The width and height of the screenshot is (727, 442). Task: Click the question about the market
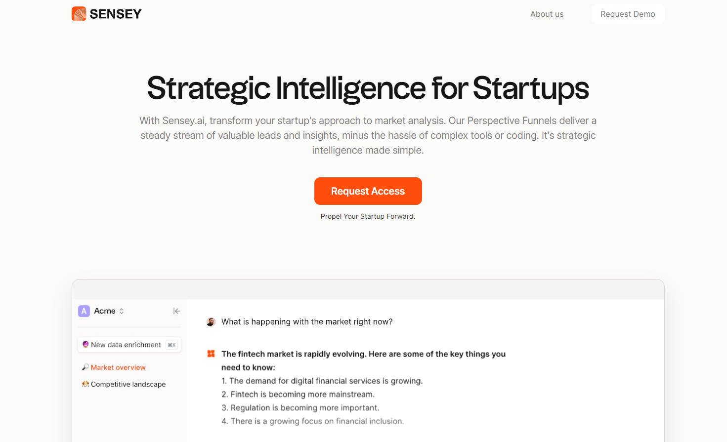click(x=307, y=322)
